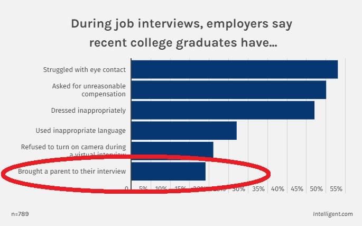Click the 10% axis tick label
Screen dimensions: 362x226
point(161,189)
